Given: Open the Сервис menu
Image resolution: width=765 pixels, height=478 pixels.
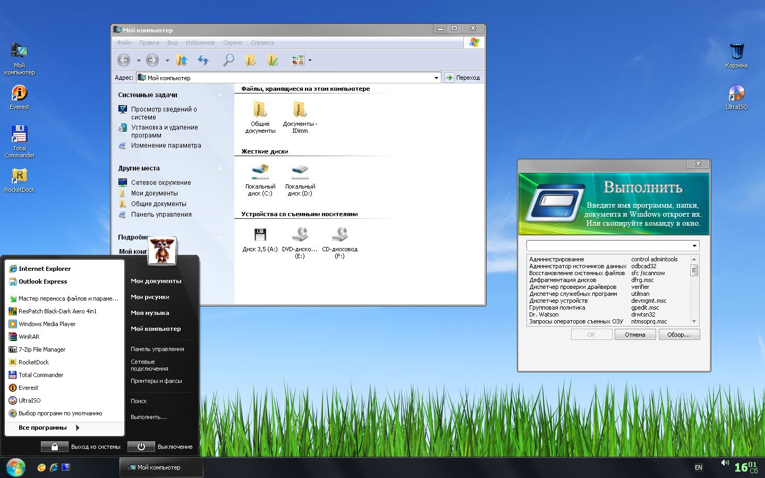Looking at the screenshot, I should (x=233, y=42).
